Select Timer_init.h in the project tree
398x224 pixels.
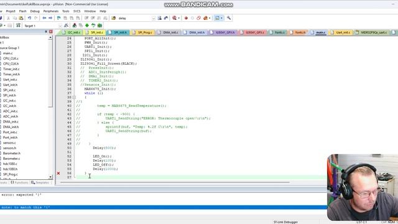(x=11, y=75)
